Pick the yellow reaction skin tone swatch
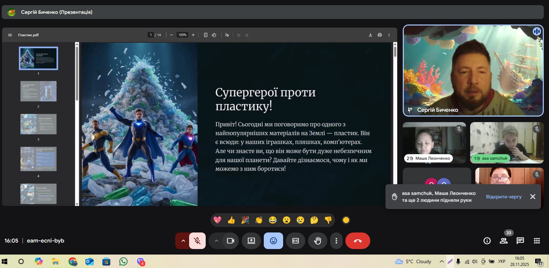 click(346, 220)
